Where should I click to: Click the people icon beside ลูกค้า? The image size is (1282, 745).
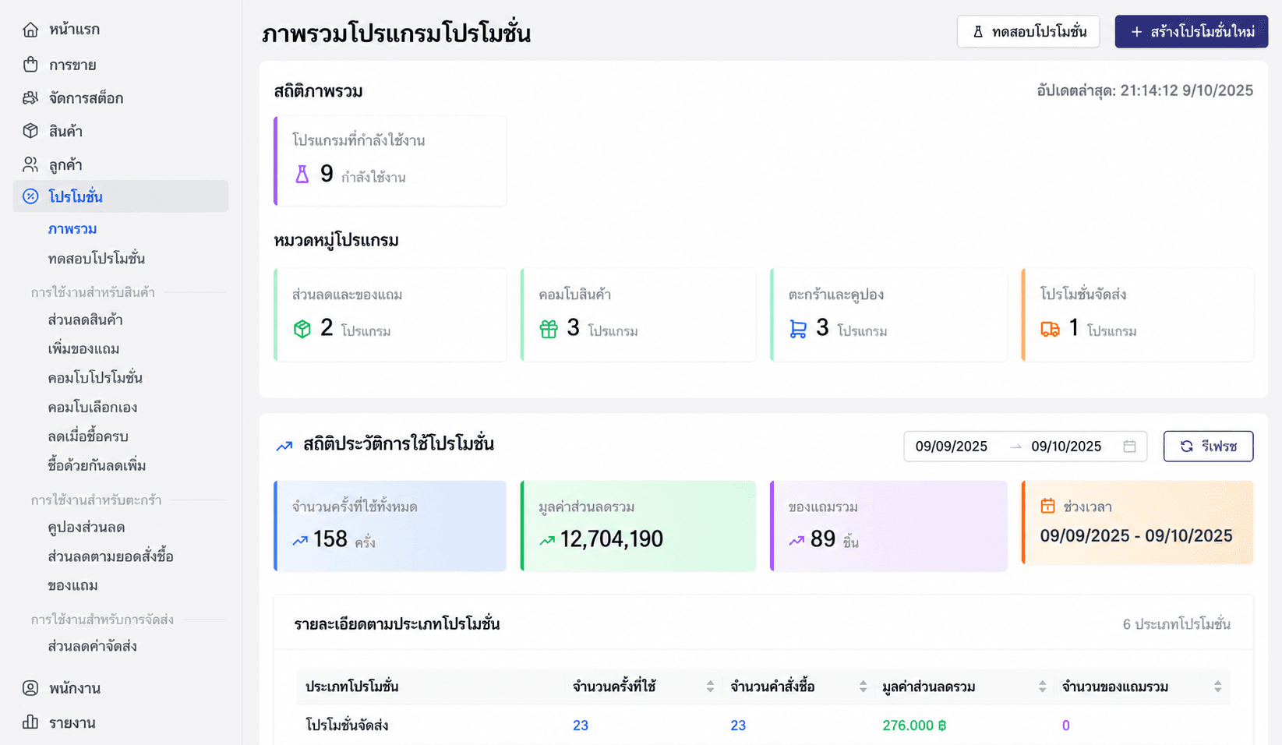click(30, 164)
